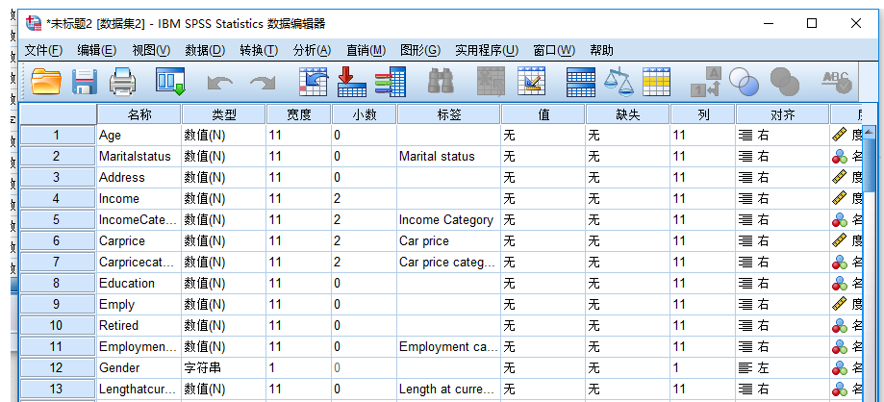Select row number 7 header
The image size is (884, 402).
[x=58, y=263]
